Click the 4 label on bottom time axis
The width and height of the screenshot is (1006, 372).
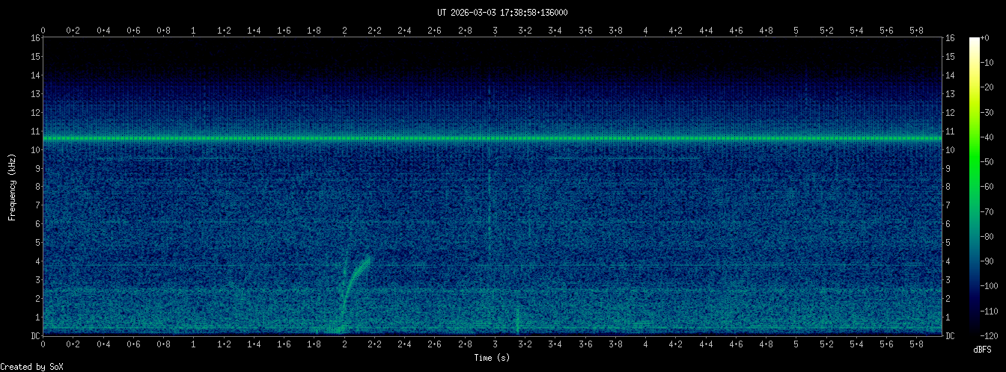coord(646,344)
